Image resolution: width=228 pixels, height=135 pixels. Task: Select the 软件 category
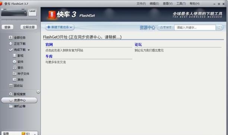click(x=20, y=62)
